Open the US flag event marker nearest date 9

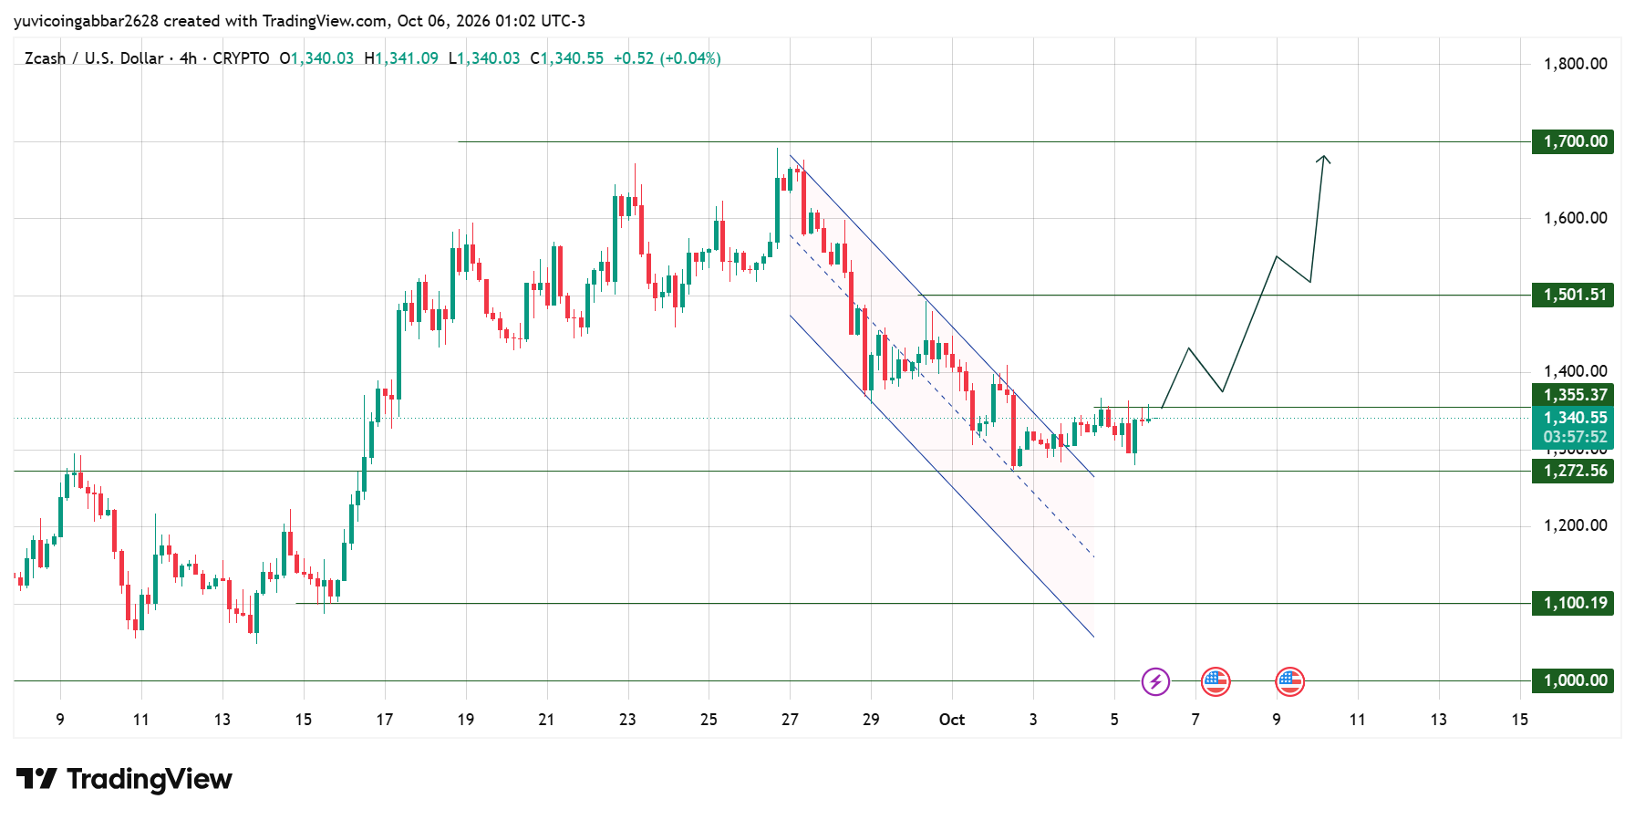[1289, 681]
